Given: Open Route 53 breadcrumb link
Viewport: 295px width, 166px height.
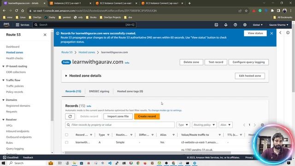Looking at the screenshot, I should 67,52.
